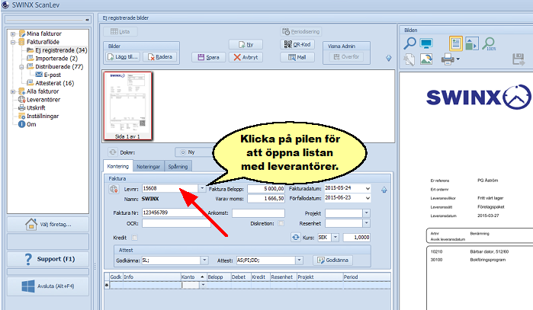Expand the Mina fakturor tree node
Screen dimensions: 533x310
tap(13, 34)
